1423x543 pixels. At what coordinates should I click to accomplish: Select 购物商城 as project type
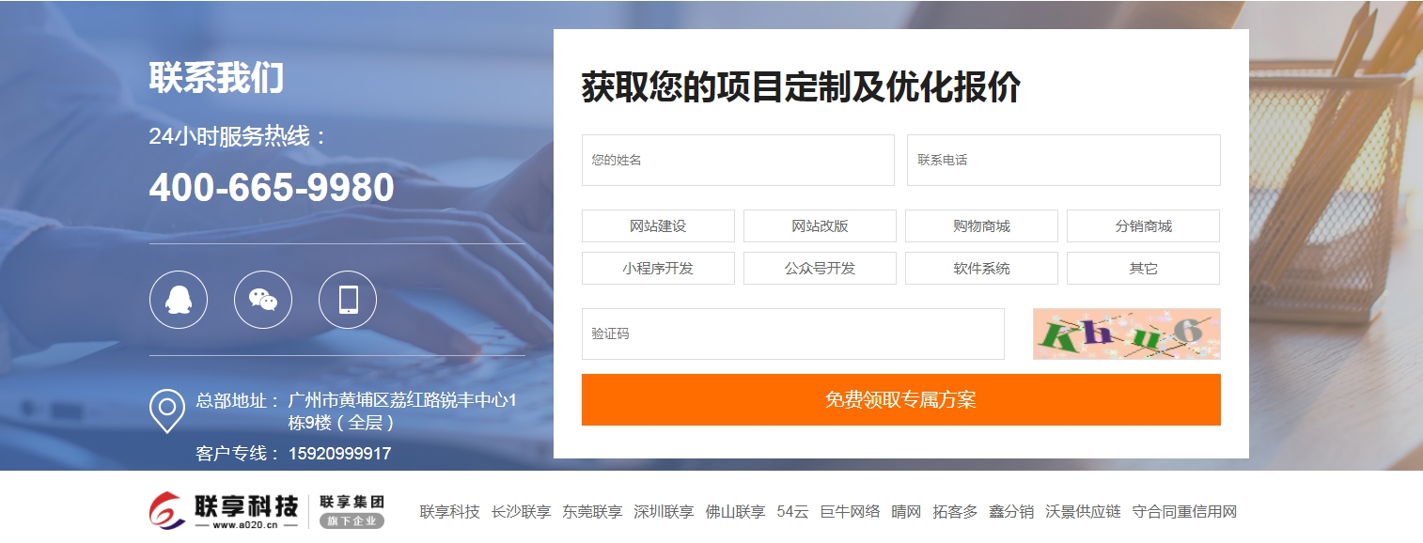point(981,226)
